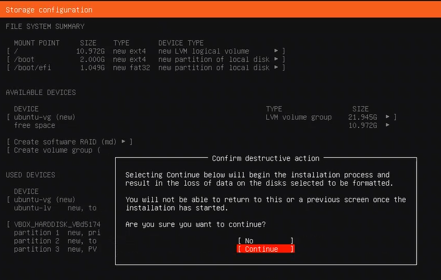
Task: Click arrow beside the 10.972G free space
Action: (388, 125)
